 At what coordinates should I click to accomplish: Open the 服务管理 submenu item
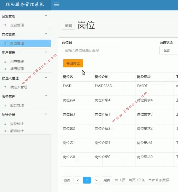pos(17,105)
